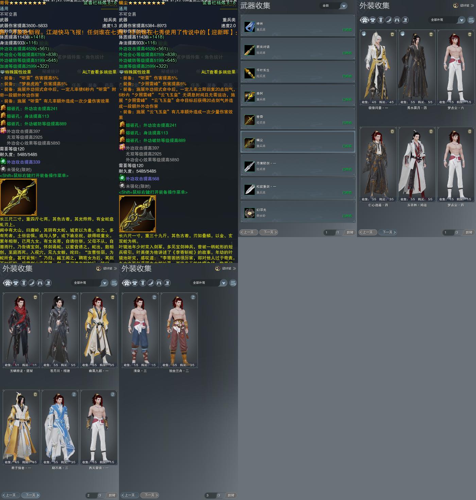Click 下一页 in page 1 outfit panel
Image resolution: width=476 pixels, height=500 pixels.
[x=388, y=232]
